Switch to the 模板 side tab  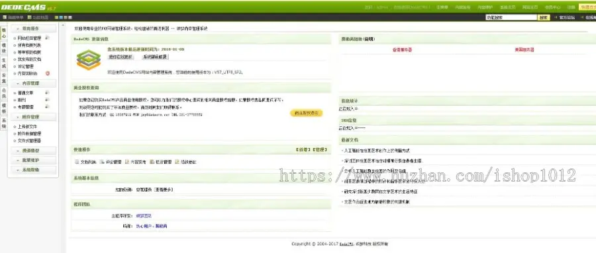(x=4, y=109)
